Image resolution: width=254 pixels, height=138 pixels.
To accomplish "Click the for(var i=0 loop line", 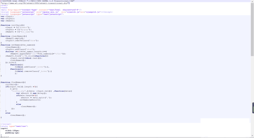I will [26, 52].
